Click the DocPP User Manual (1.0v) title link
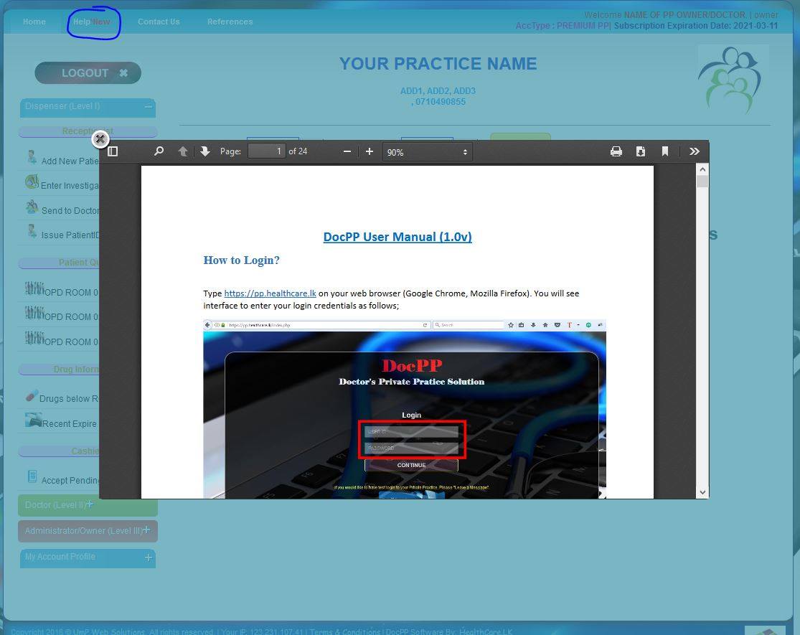The height and width of the screenshot is (635, 800). coord(397,237)
